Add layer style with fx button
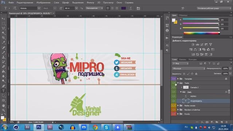Viewport: 233px width, 131px height. pos(202,122)
